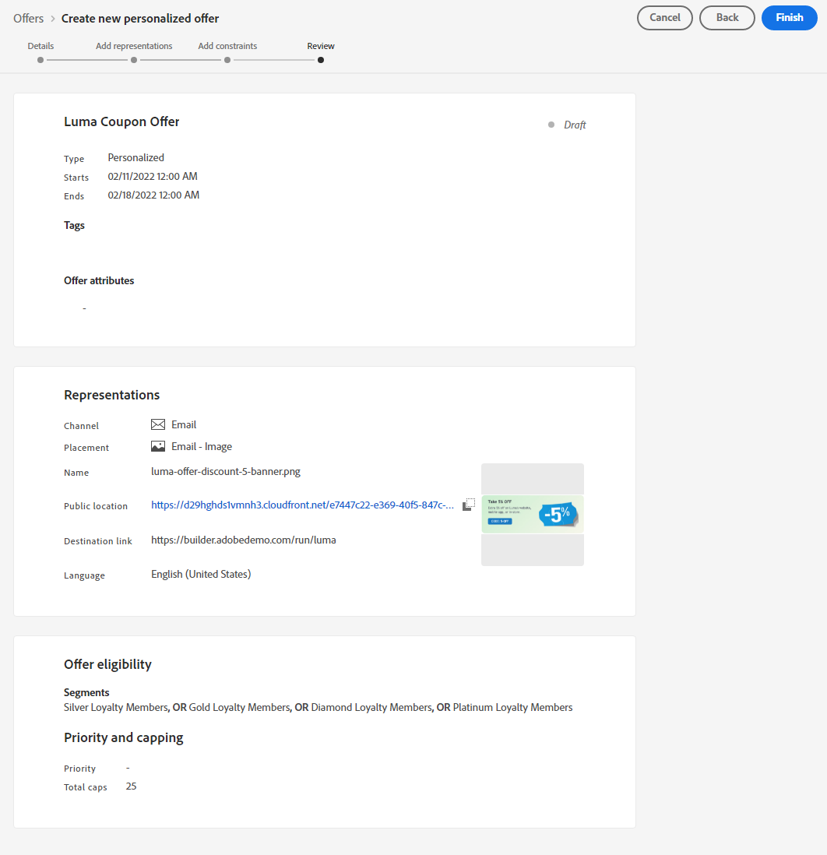Click the Total caps value 25
The height and width of the screenshot is (855, 827).
click(x=131, y=786)
